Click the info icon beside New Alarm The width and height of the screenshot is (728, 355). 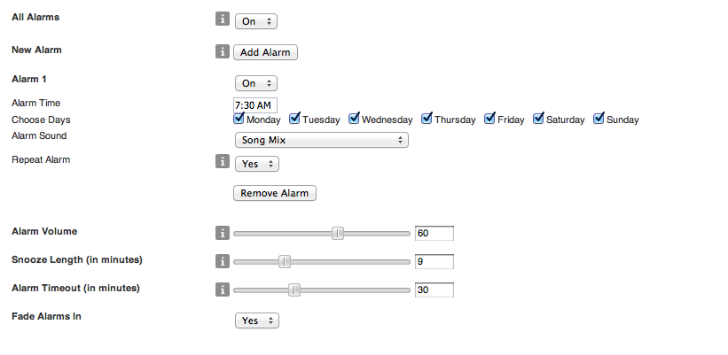tap(223, 52)
